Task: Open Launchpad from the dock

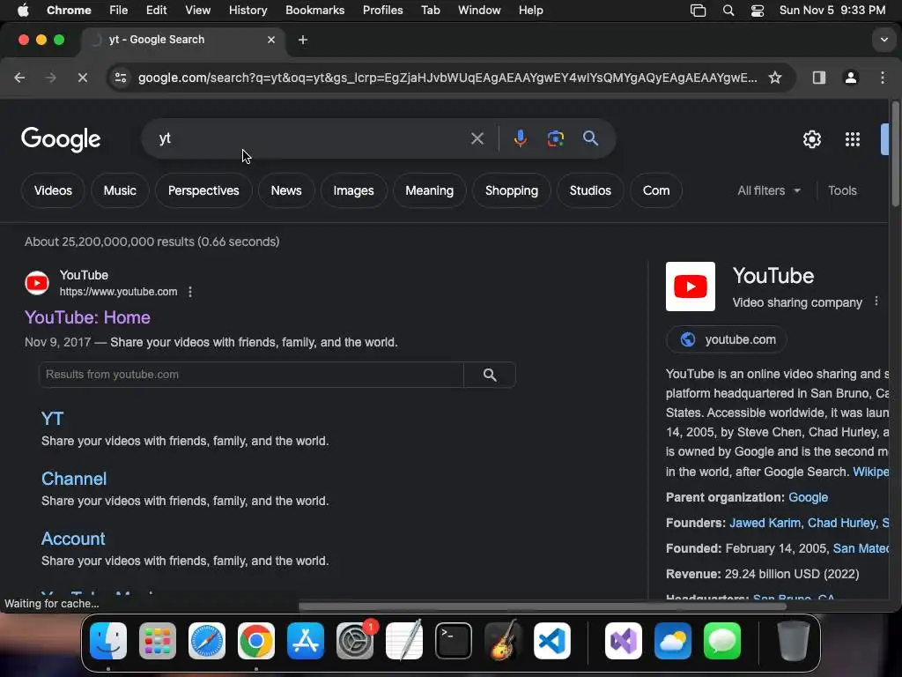Action: tap(157, 641)
